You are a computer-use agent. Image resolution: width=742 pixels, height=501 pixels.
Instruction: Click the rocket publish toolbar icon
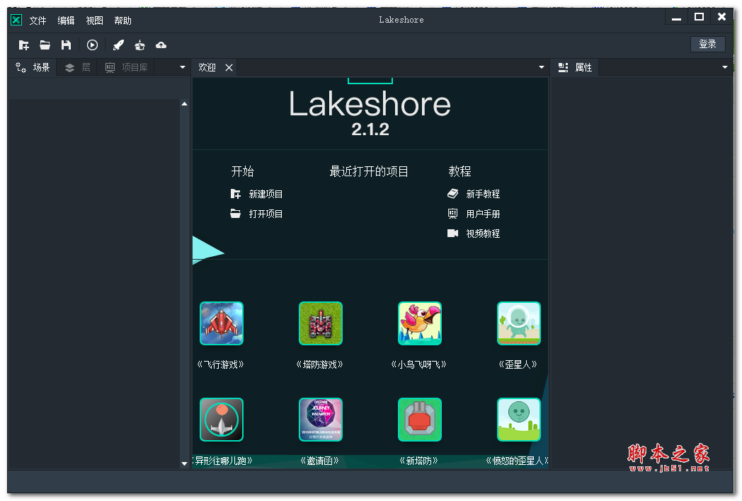point(118,45)
